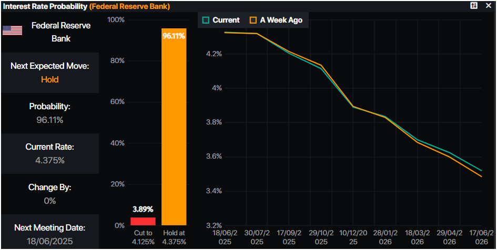Click the Federal Reserve Bank title link

click(x=129, y=6)
